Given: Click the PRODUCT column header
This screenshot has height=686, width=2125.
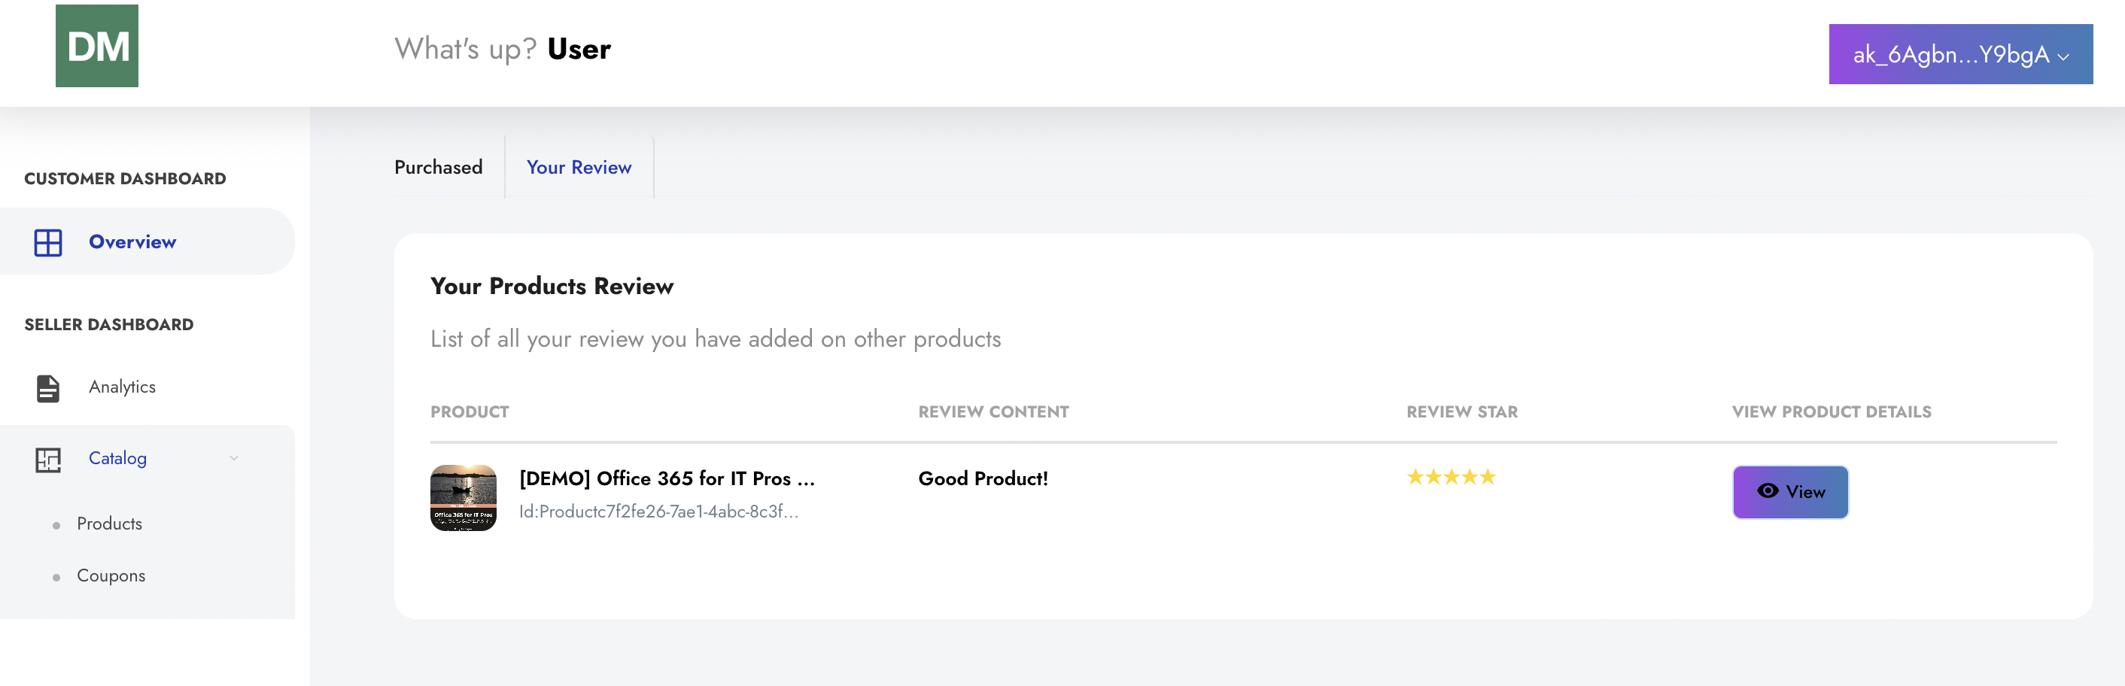Looking at the screenshot, I should click(x=470, y=412).
